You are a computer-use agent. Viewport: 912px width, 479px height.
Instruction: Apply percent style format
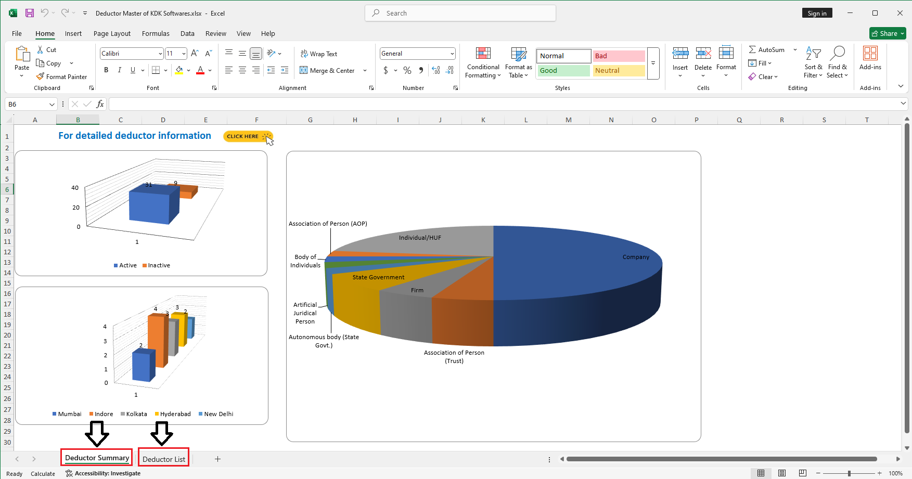pyautogui.click(x=407, y=70)
